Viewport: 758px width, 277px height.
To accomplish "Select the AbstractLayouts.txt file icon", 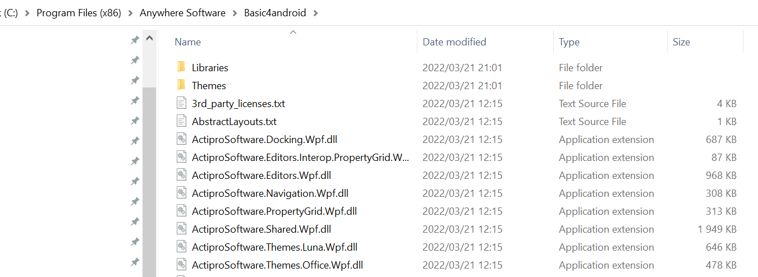I will coord(181,121).
